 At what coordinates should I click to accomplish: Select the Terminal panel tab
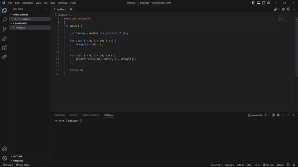pos(108,115)
